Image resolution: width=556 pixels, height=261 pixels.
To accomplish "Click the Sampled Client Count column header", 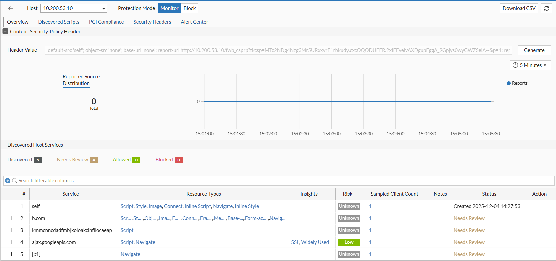I will (394, 194).
